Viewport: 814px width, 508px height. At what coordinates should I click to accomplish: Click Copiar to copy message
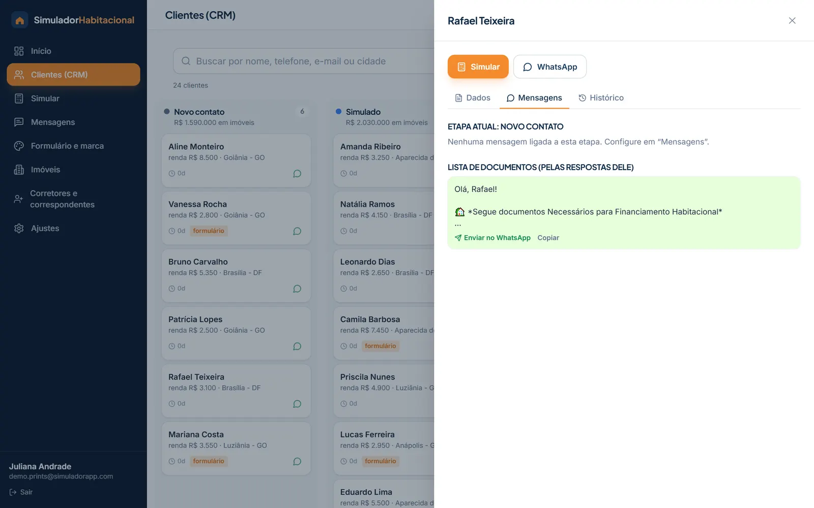[x=548, y=238]
